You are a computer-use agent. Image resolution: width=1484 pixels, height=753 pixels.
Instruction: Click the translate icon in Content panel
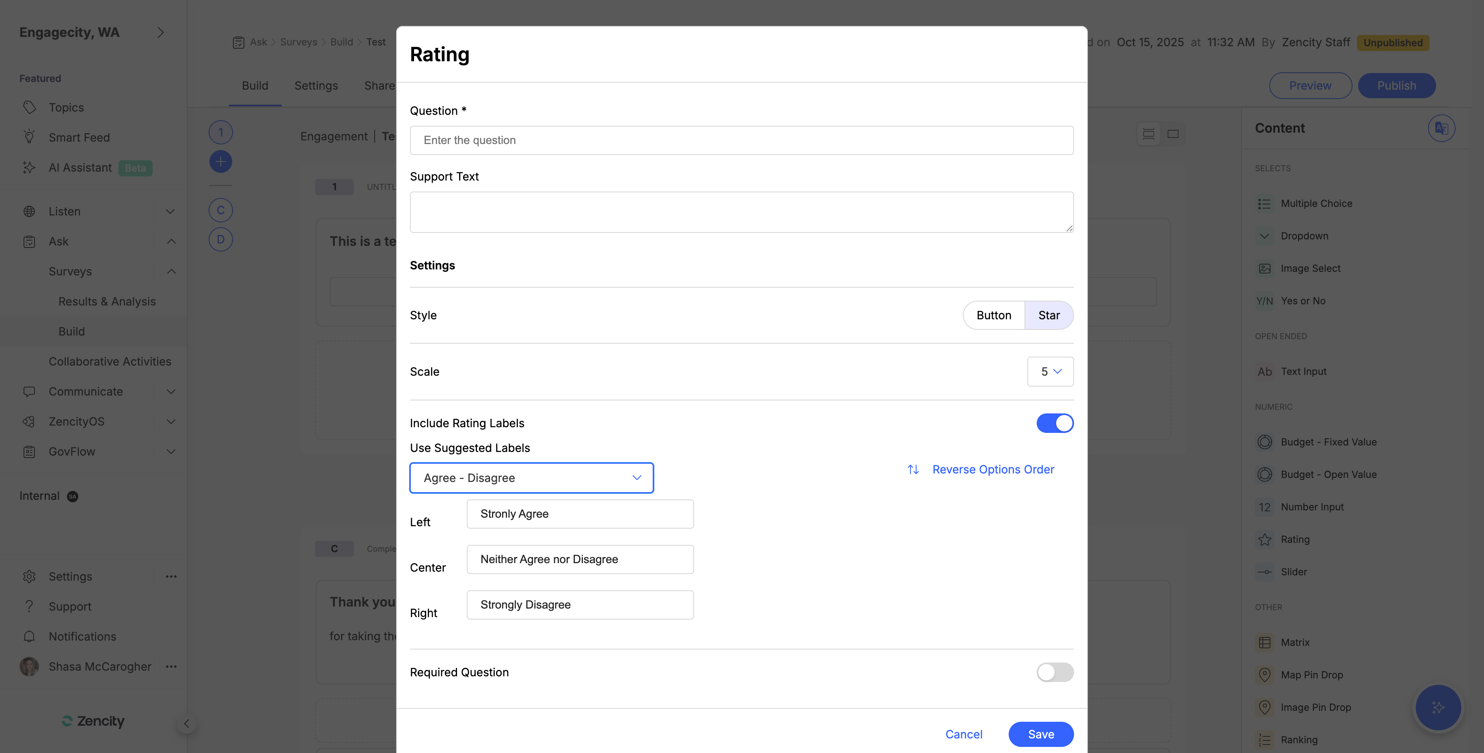1441,128
